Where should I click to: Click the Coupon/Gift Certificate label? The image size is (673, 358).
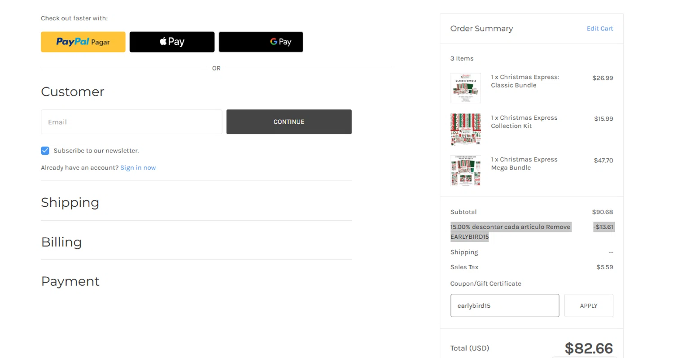coord(486,284)
